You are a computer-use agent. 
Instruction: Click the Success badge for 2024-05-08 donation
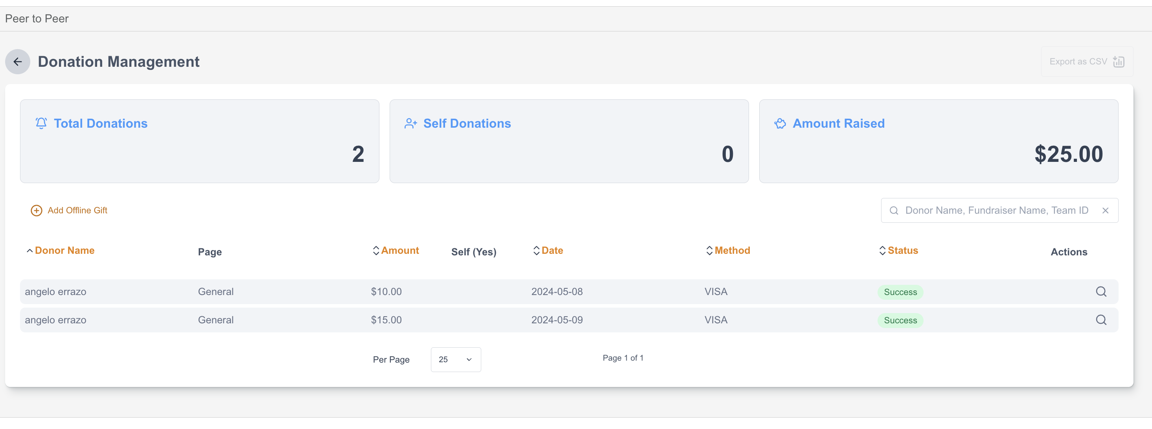[x=900, y=292]
